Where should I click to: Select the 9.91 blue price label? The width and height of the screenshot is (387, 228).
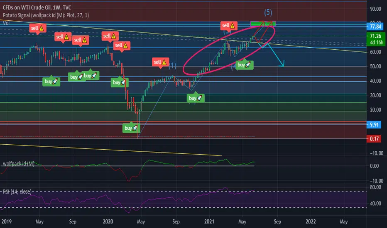[x=374, y=125]
